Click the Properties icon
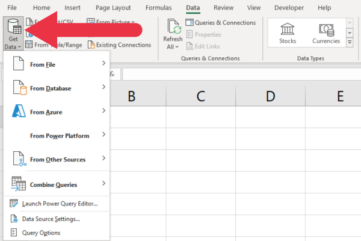This screenshot has height=241, width=361. click(x=190, y=34)
